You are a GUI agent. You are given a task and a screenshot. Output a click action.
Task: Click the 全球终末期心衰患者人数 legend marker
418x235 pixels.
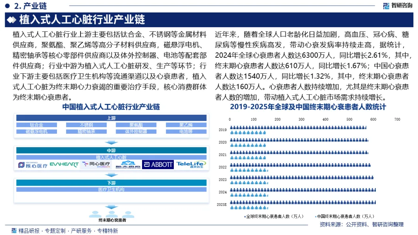(x=245, y=216)
